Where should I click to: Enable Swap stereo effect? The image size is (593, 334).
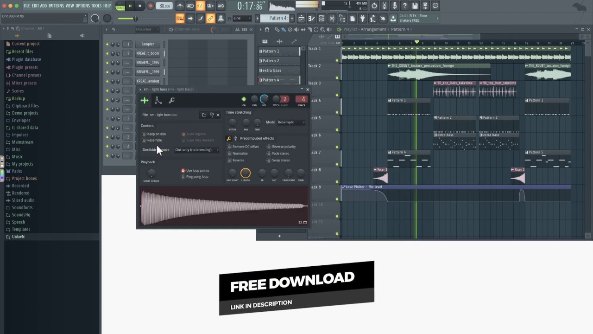(278, 161)
